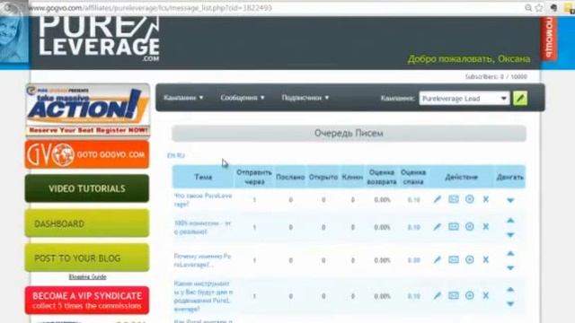Open message 'Почему именно PureLeverage'
Image resolution: width=575 pixels, height=323 pixels.
click(x=202, y=260)
